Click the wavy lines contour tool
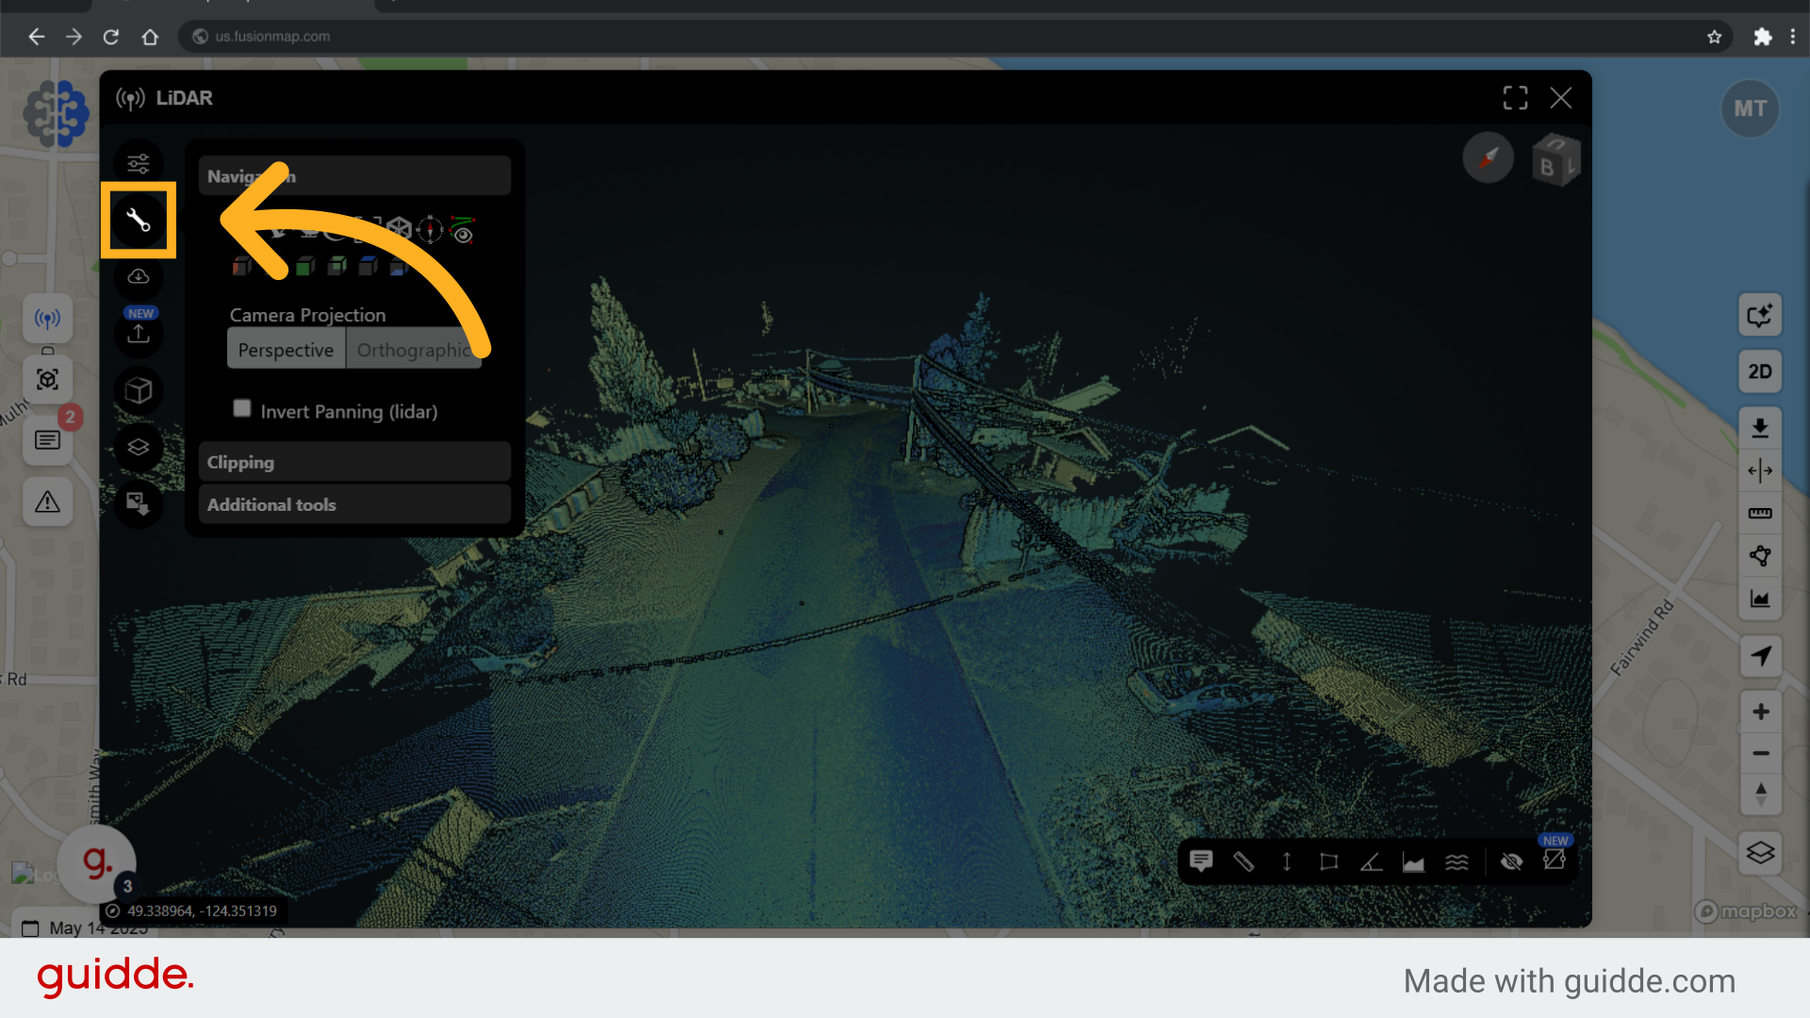1810x1018 pixels. pos(1457,862)
